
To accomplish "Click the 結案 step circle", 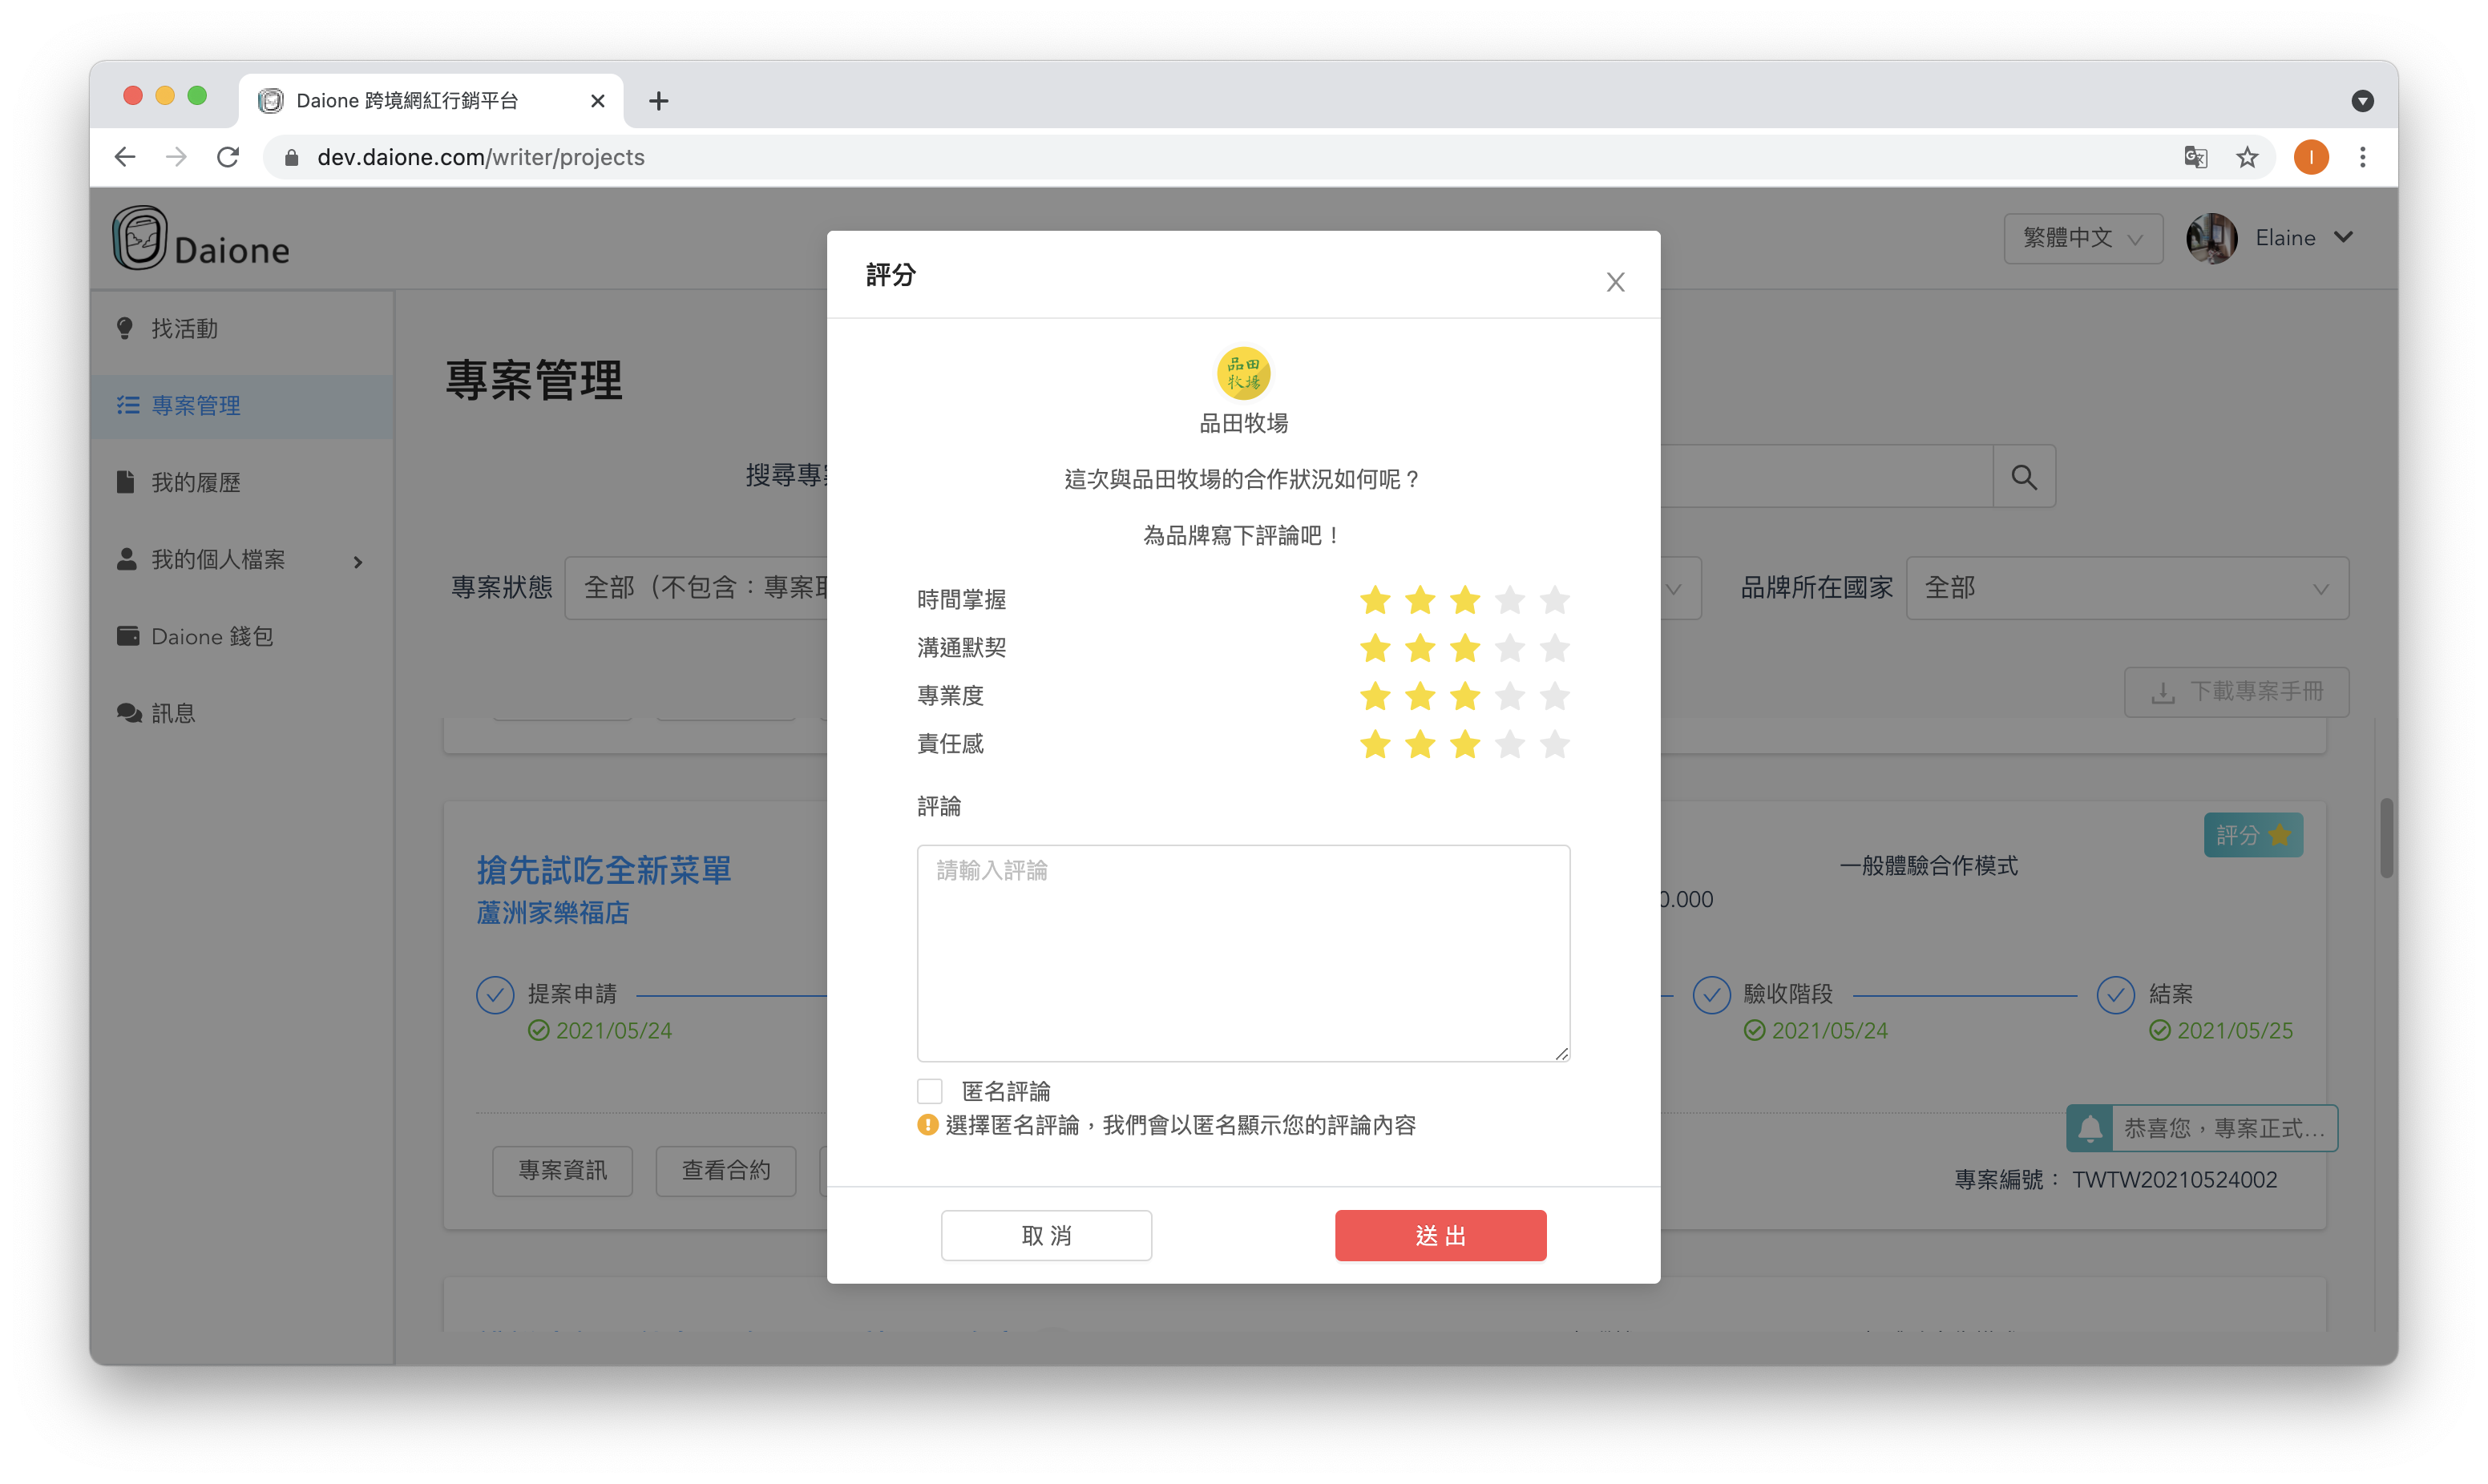I will (2115, 995).
